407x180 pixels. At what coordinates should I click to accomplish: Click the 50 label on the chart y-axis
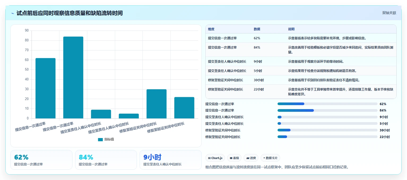pyautogui.click(x=27, y=70)
